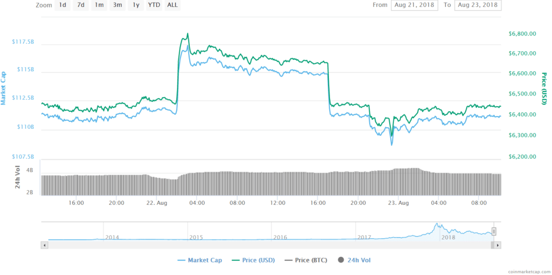Set zoom range to 1d
The image size is (552, 275).
(63, 5)
